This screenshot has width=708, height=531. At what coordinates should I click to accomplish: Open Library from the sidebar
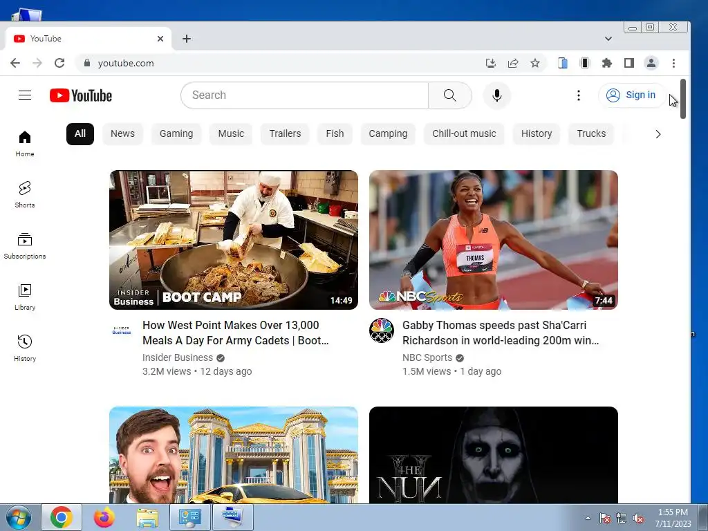[25, 297]
